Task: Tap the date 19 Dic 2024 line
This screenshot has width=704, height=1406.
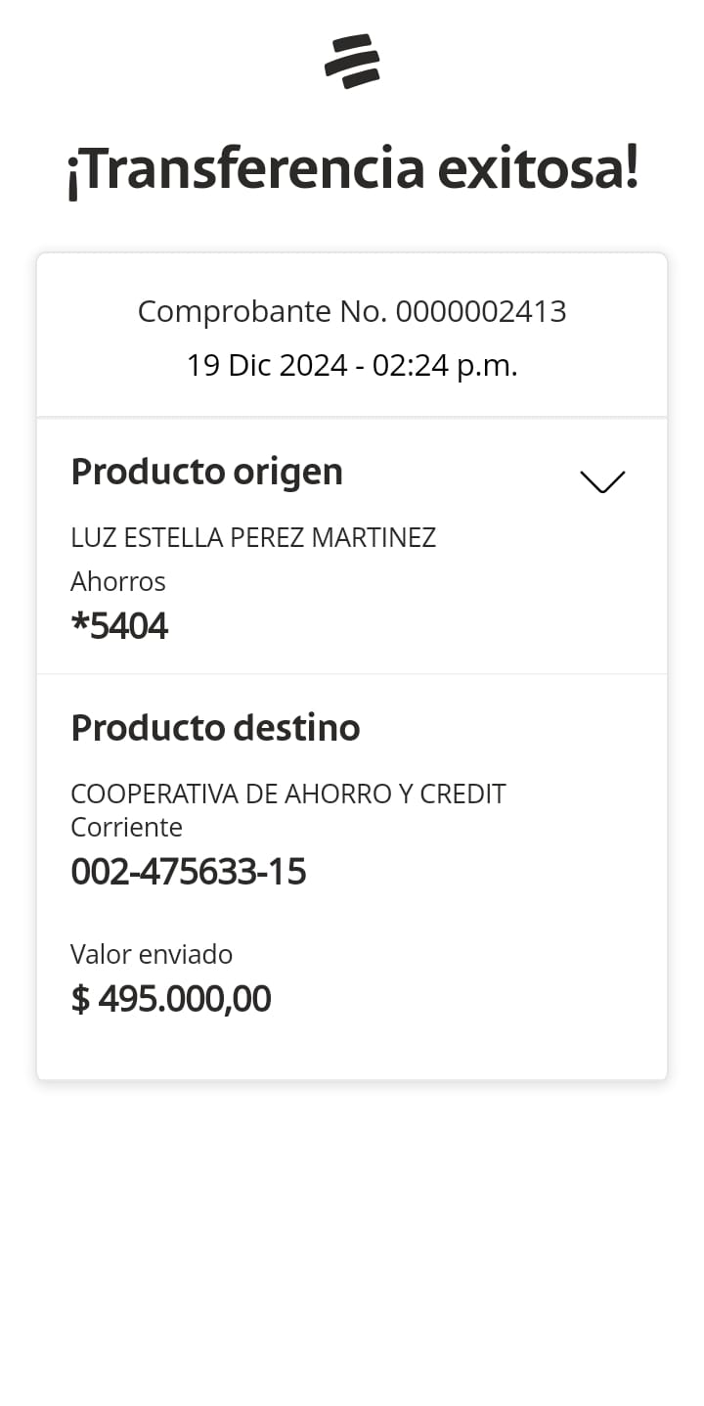Action: [x=352, y=365]
